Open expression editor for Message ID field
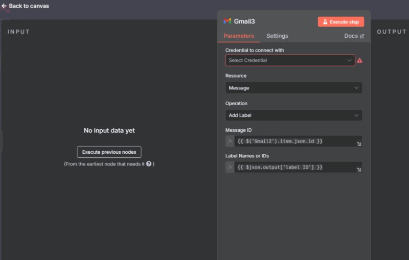The height and width of the screenshot is (260, 409). [359, 144]
